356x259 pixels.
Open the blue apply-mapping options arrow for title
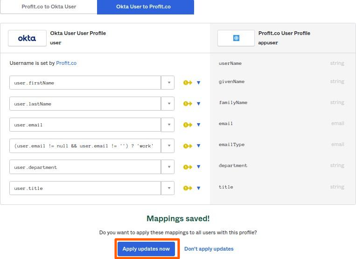[x=198, y=188]
